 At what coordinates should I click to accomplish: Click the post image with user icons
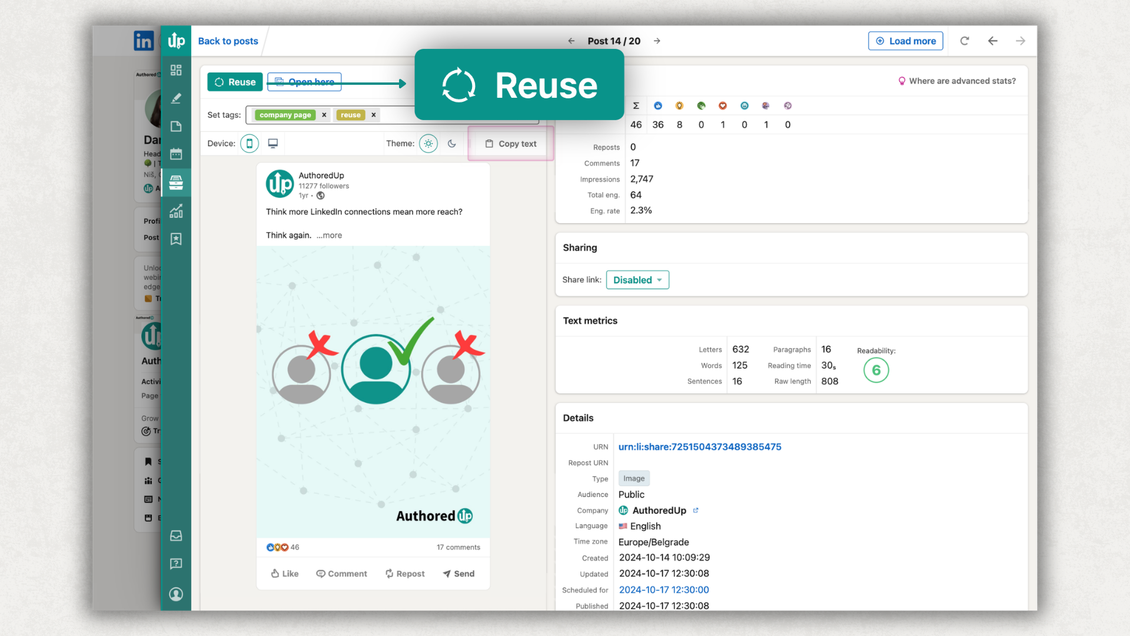tap(373, 392)
